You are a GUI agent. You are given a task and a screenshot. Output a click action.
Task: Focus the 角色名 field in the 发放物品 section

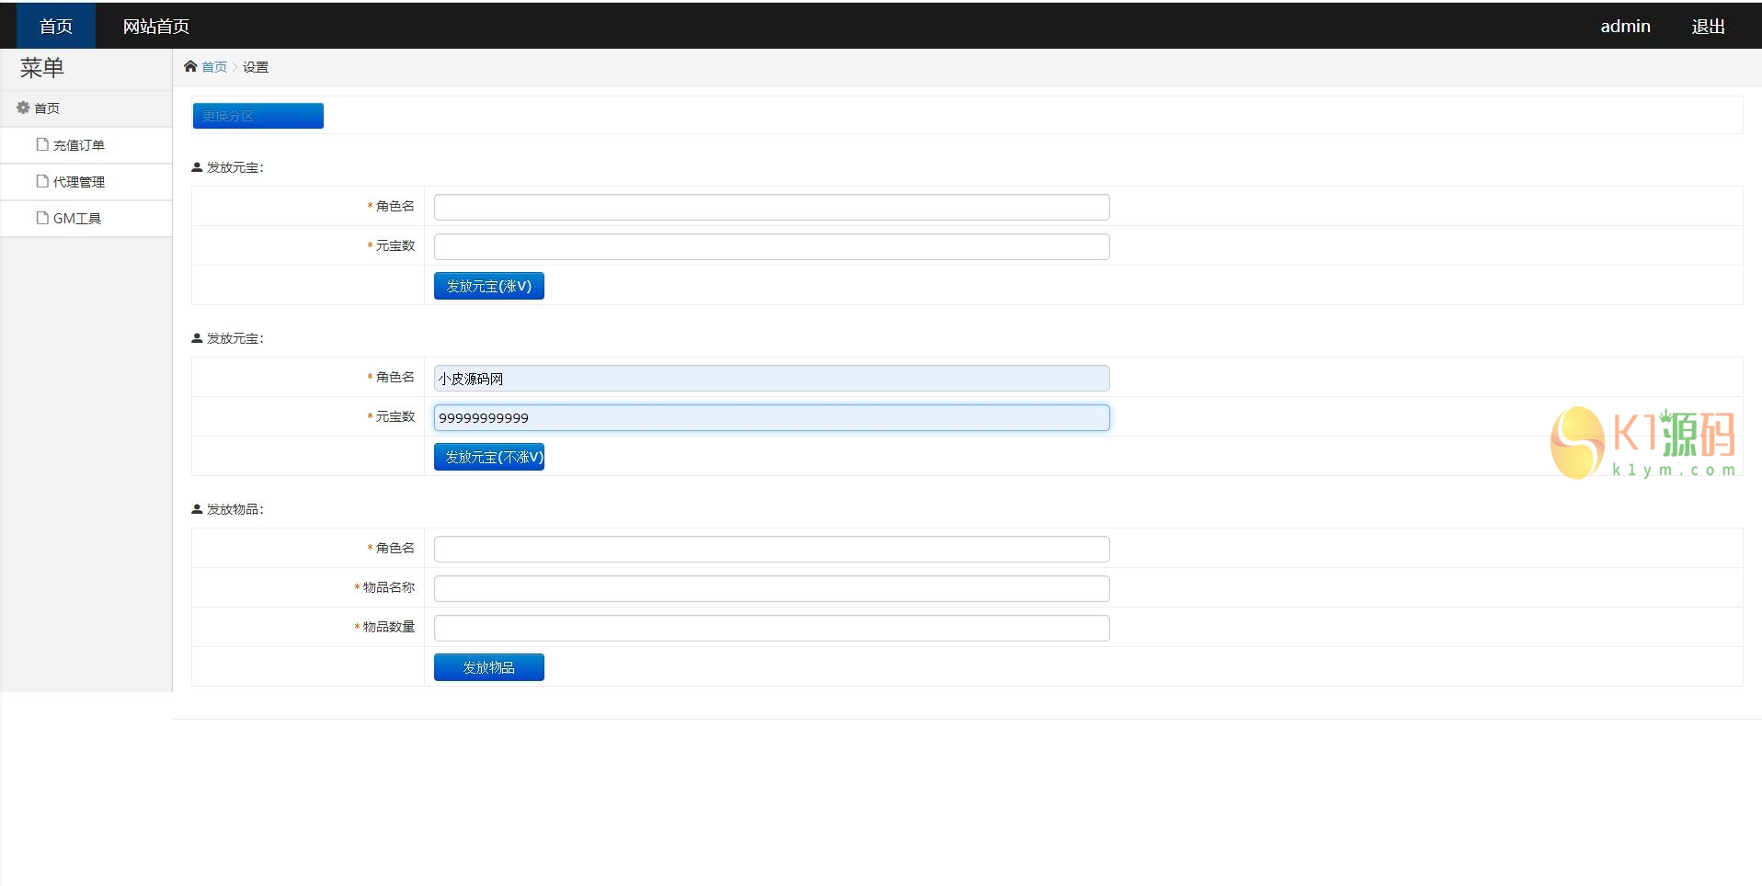[772, 549]
